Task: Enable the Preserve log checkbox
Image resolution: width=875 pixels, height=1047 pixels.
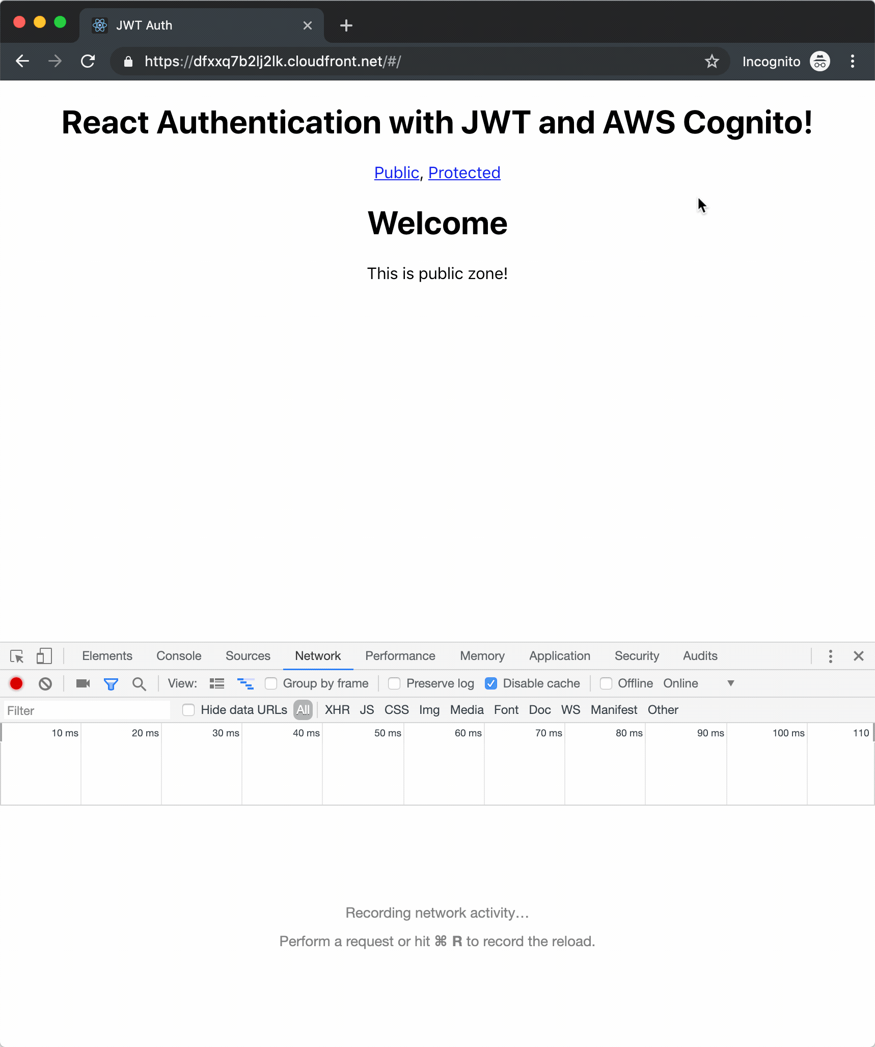Action: 394,683
